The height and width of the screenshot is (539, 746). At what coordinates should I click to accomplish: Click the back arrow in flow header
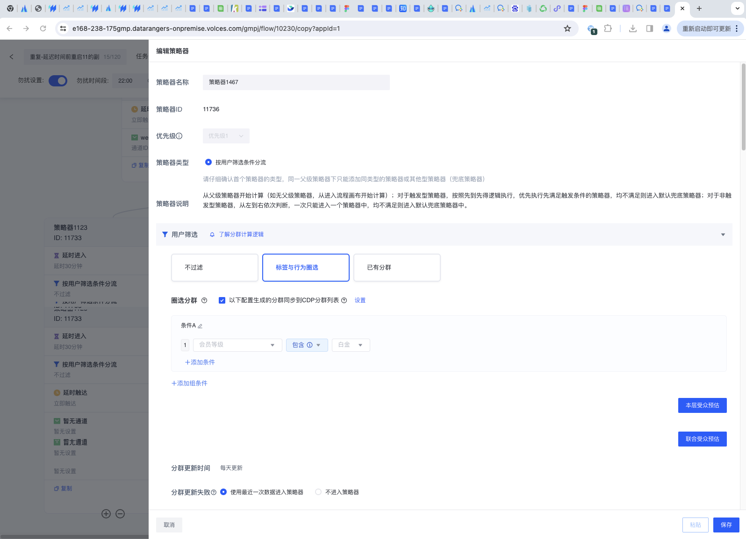click(x=12, y=57)
